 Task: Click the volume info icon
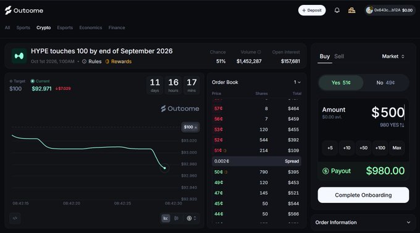(259, 52)
